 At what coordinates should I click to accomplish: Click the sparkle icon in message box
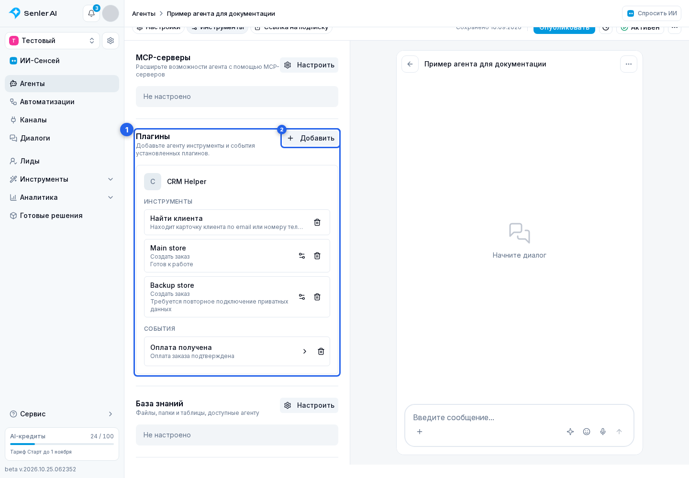(x=570, y=432)
